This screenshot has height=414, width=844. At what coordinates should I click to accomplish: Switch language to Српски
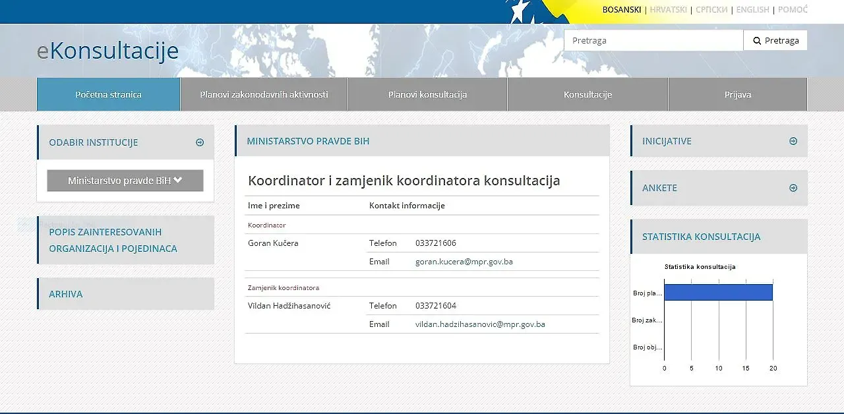(711, 10)
